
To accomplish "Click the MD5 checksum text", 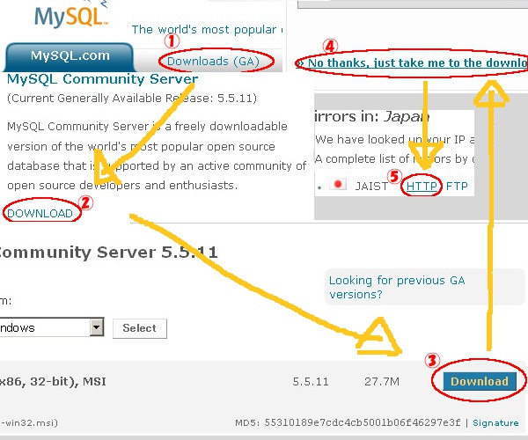I will click(x=348, y=422).
